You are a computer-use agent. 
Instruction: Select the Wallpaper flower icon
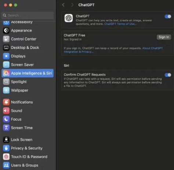click(6, 90)
